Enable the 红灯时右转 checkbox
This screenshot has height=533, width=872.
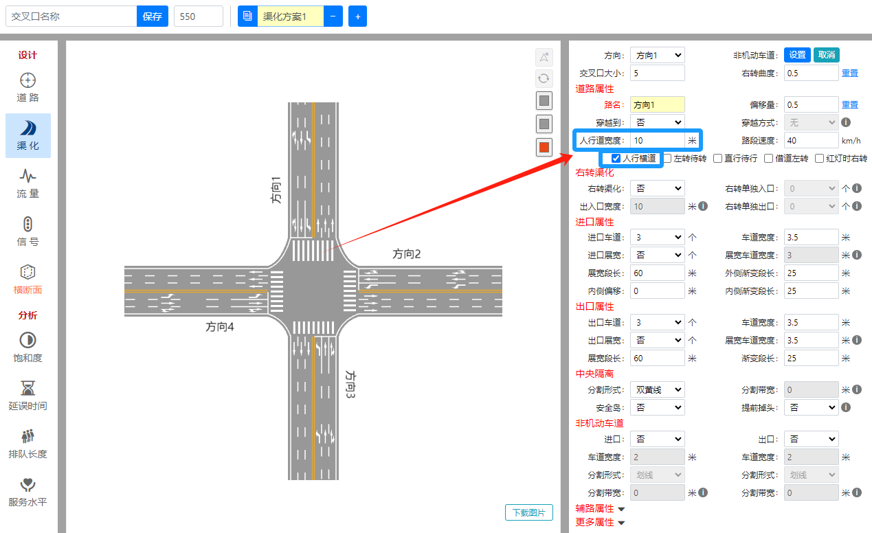click(x=819, y=159)
